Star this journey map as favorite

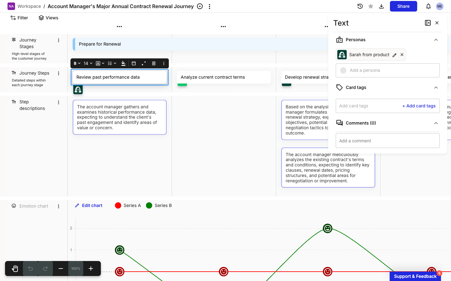pyautogui.click(x=371, y=6)
